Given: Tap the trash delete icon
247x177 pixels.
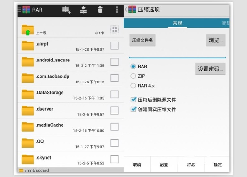Looking at the screenshot, I should (x=100, y=10).
